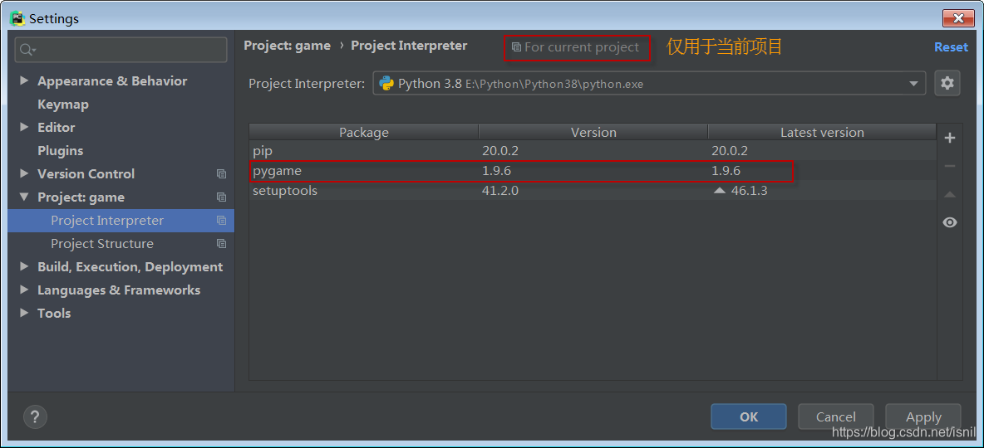This screenshot has width=984, height=448.
Task: Collapse the Project: game section
Action: click(24, 197)
